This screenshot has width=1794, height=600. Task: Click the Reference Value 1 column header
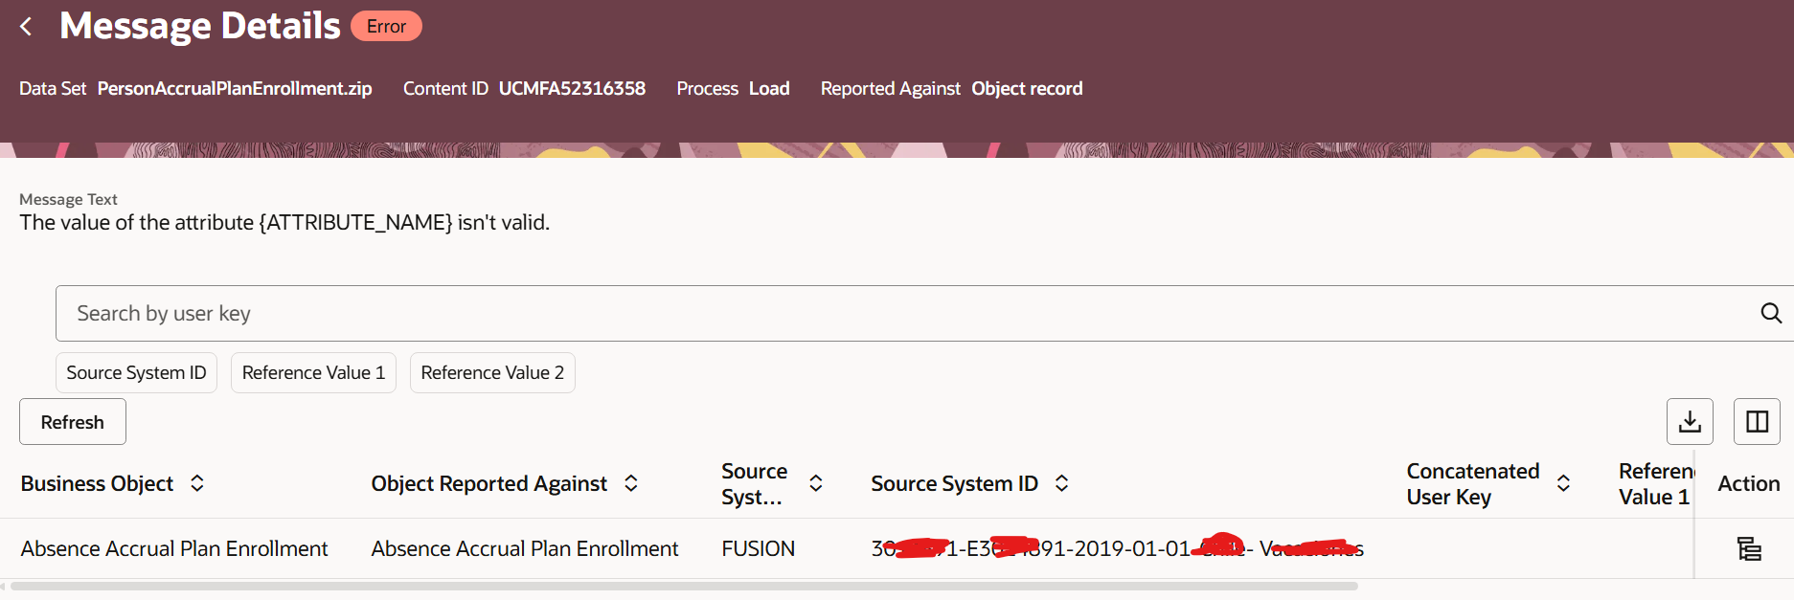(x=1656, y=484)
